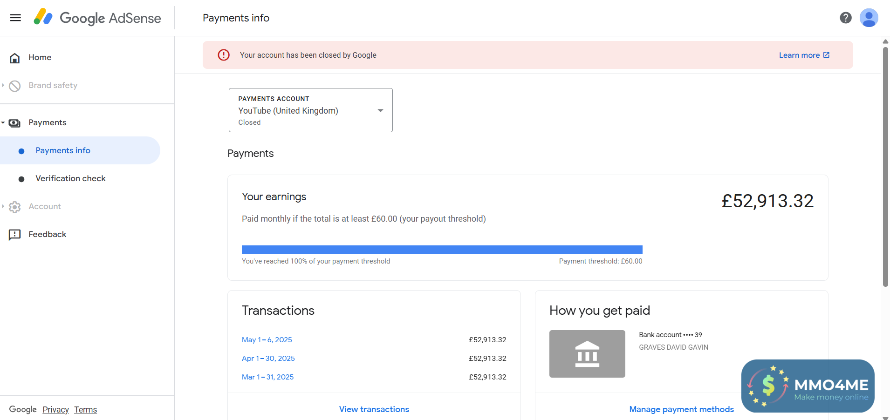Click the payment threshold progress bar

coord(442,250)
